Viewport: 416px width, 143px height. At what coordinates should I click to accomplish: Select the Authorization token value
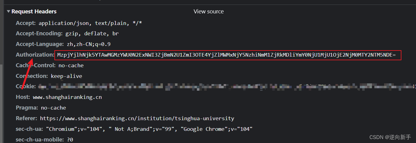[x=226, y=55]
